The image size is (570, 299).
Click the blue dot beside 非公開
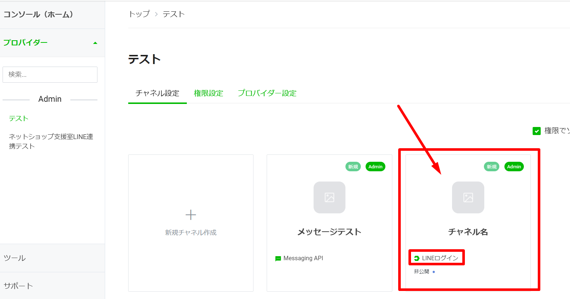(434, 272)
